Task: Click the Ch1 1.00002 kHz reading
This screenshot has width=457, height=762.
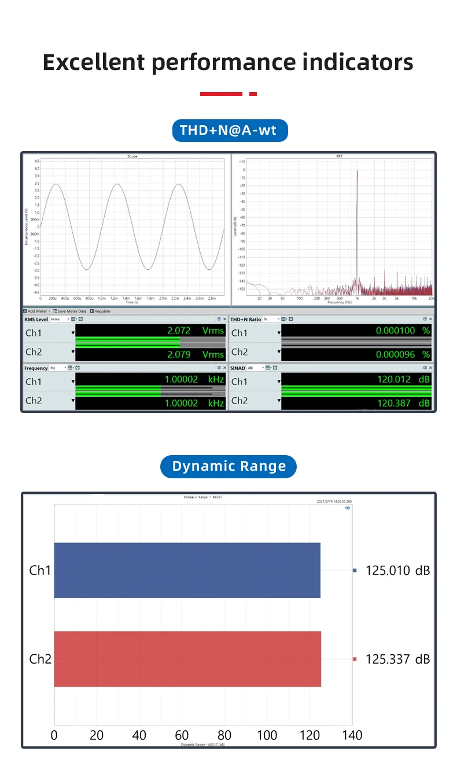Action: (x=194, y=379)
